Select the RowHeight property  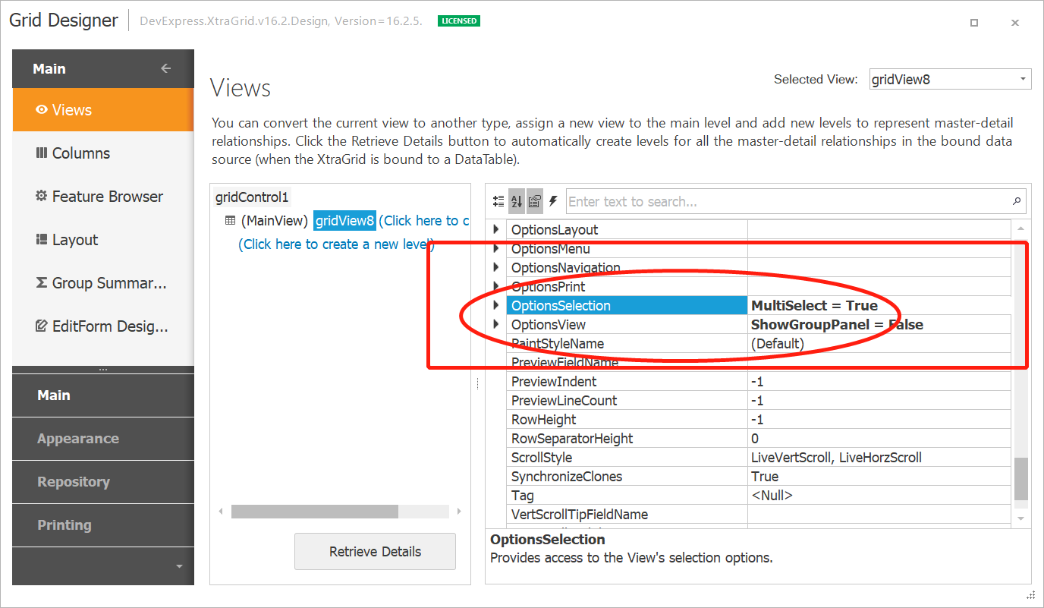point(543,419)
